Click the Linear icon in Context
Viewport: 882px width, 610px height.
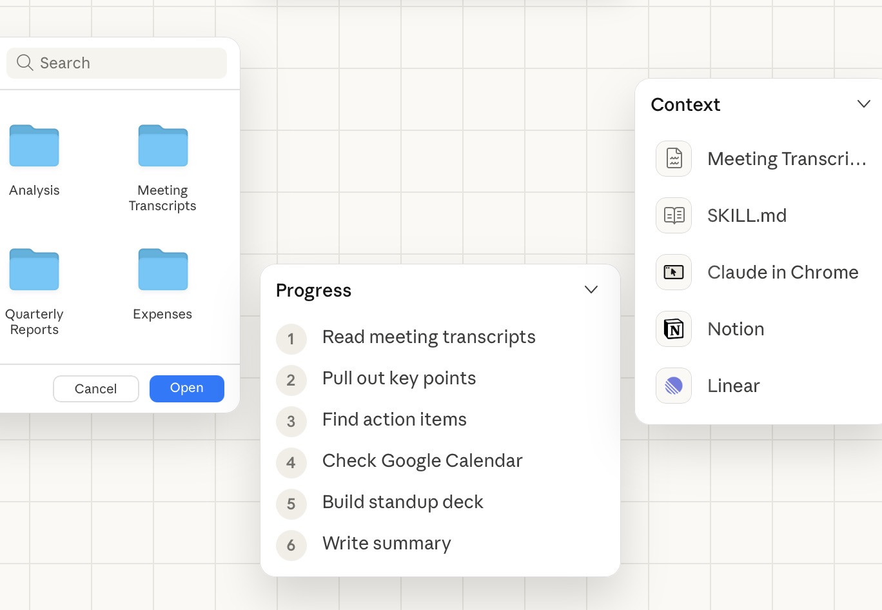click(x=674, y=386)
